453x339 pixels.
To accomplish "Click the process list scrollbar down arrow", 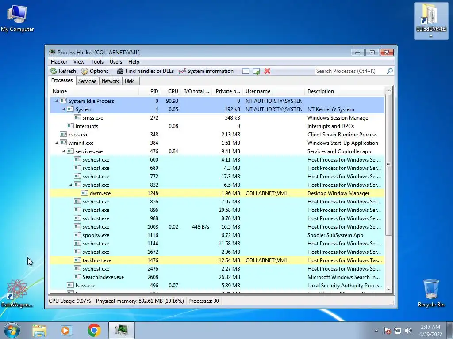I will pos(388,290).
